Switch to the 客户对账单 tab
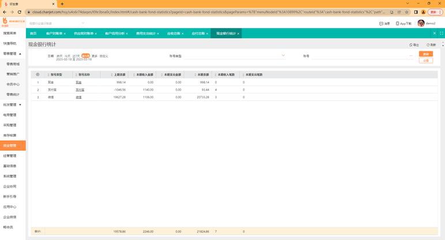This screenshot has height=240, width=445. pyautogui.click(x=54, y=33)
